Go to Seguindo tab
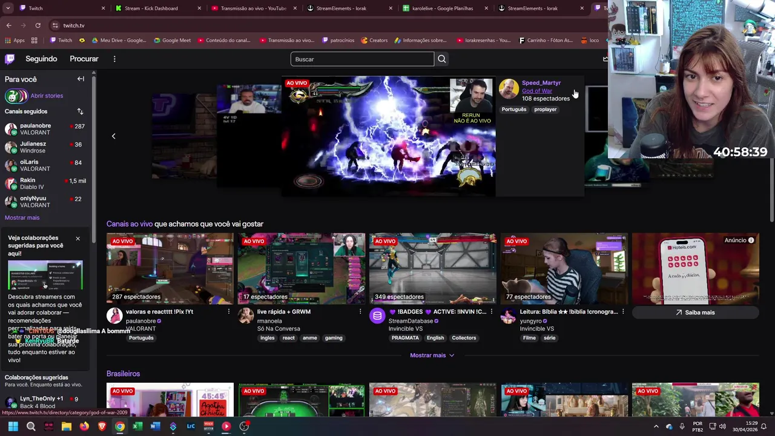775x436 pixels. pyautogui.click(x=41, y=59)
